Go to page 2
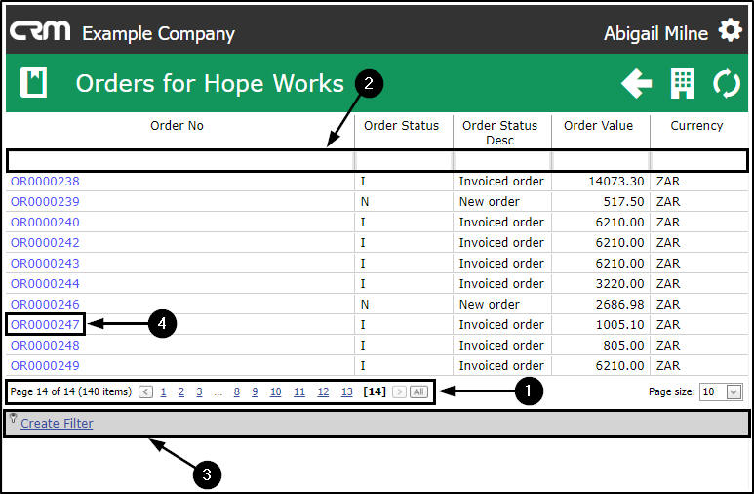Viewport: 754px width, 494px height. (181, 391)
